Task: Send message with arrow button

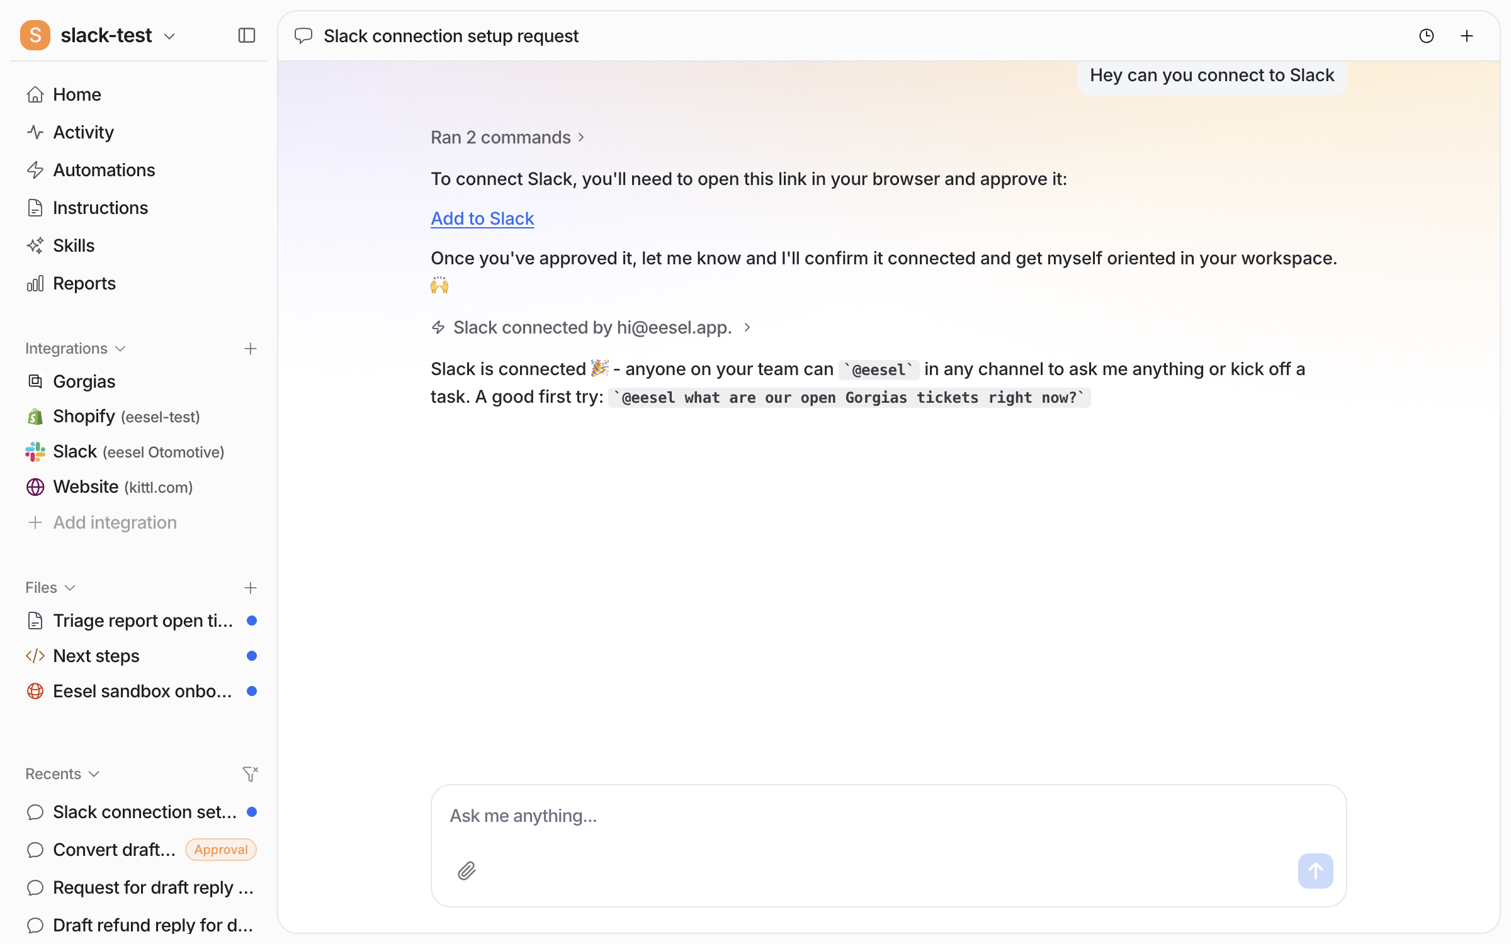Action: (x=1315, y=871)
